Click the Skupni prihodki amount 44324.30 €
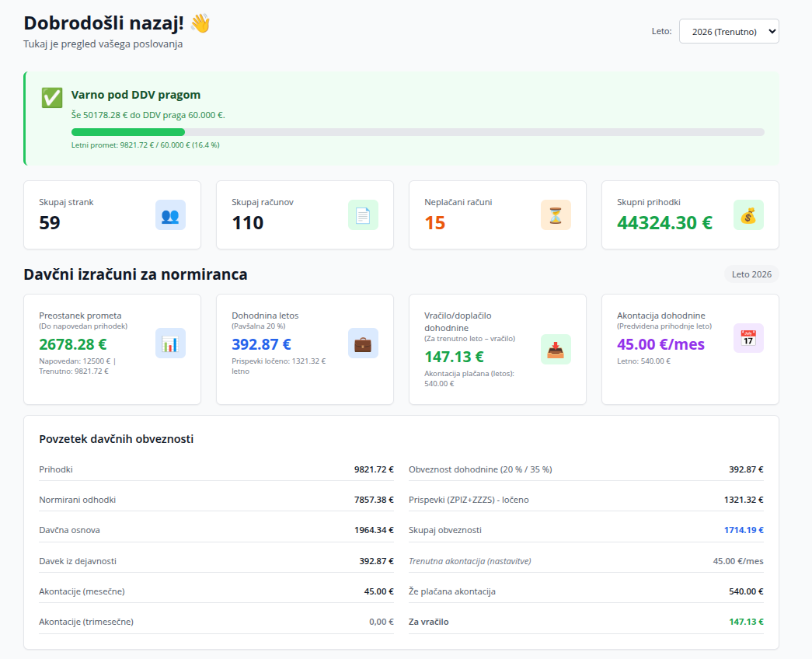The width and height of the screenshot is (812, 659). [x=664, y=223]
